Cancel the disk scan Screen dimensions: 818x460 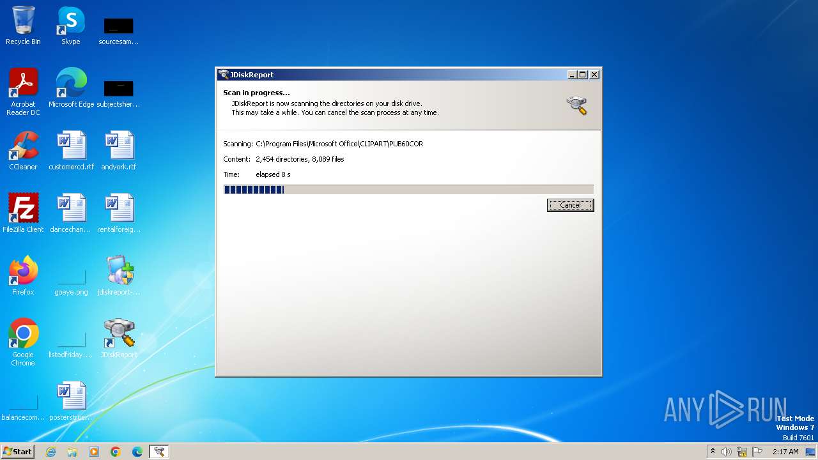coord(570,205)
